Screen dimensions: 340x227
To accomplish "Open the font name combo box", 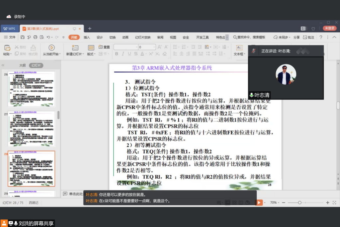I will tap(126, 47).
